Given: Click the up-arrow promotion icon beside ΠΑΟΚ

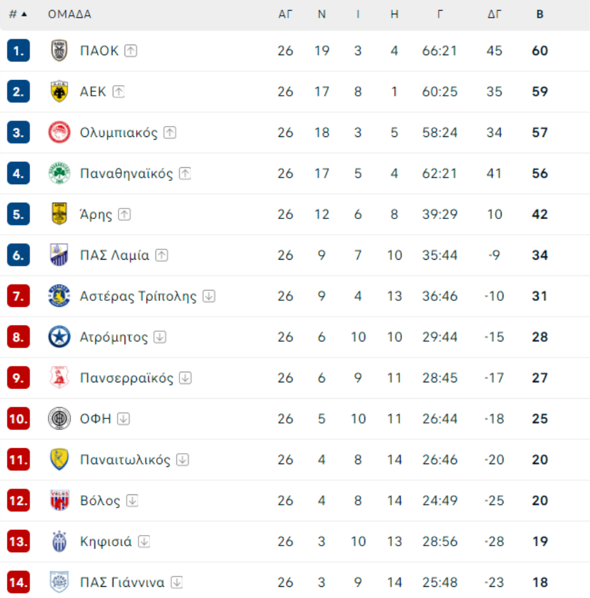Looking at the screenshot, I should pos(131,50).
